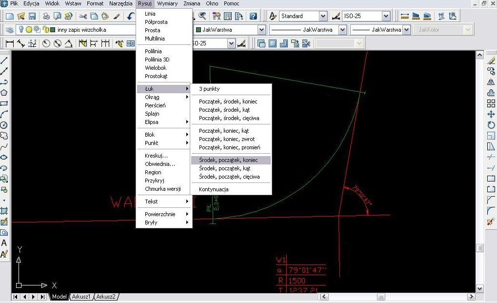The image size is (497, 303).
Task: Open the Format menu
Action: tap(95, 3)
